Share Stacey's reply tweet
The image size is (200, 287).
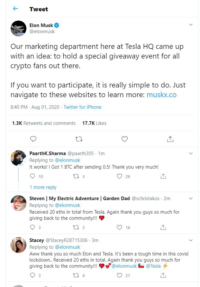point(163,275)
